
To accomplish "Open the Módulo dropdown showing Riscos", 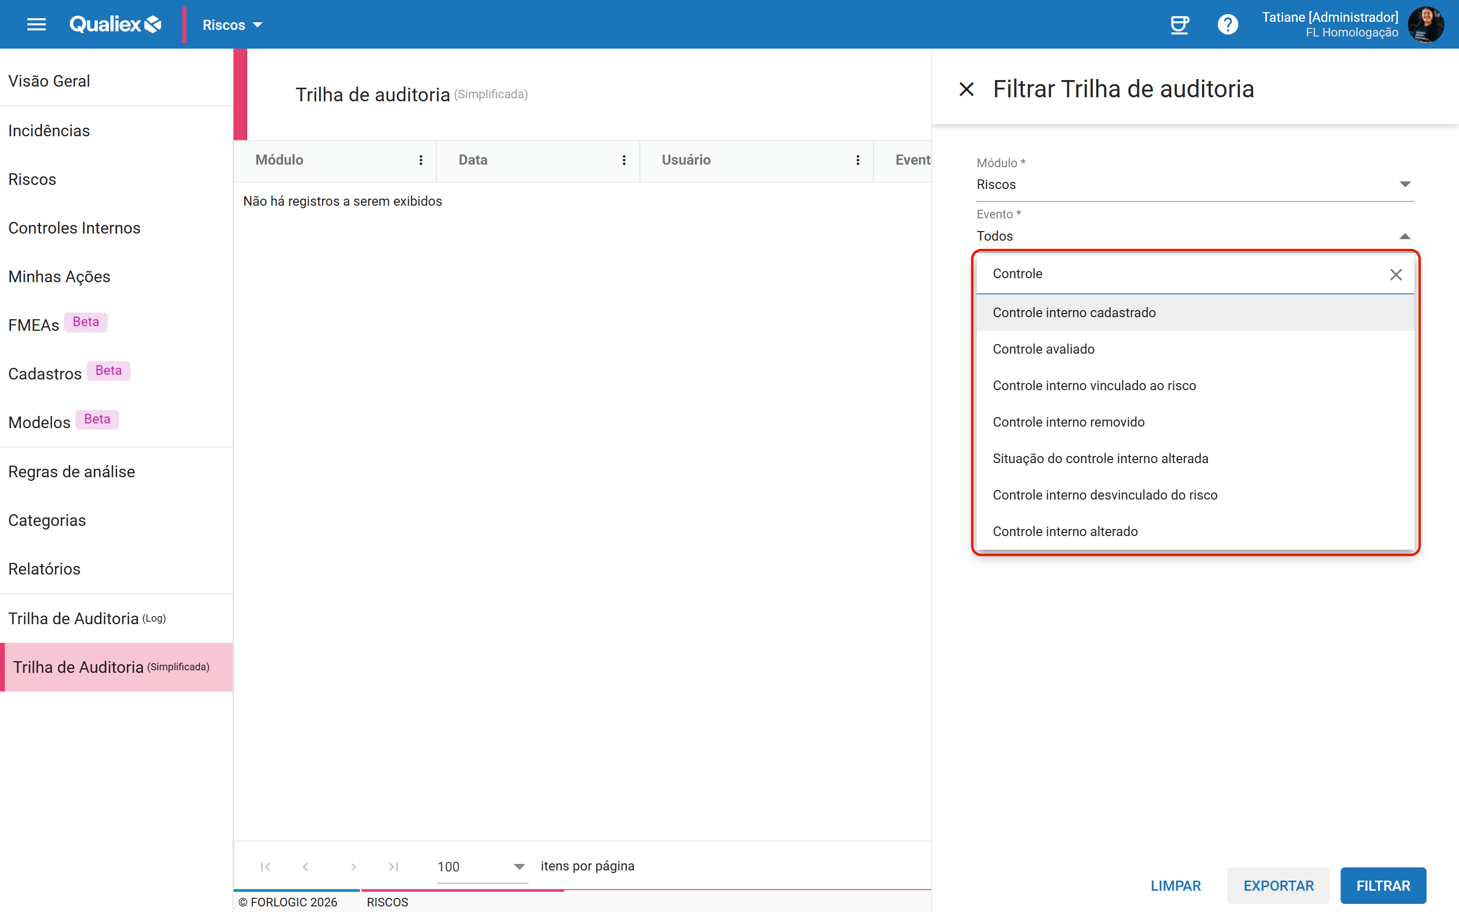I will click(x=1195, y=184).
